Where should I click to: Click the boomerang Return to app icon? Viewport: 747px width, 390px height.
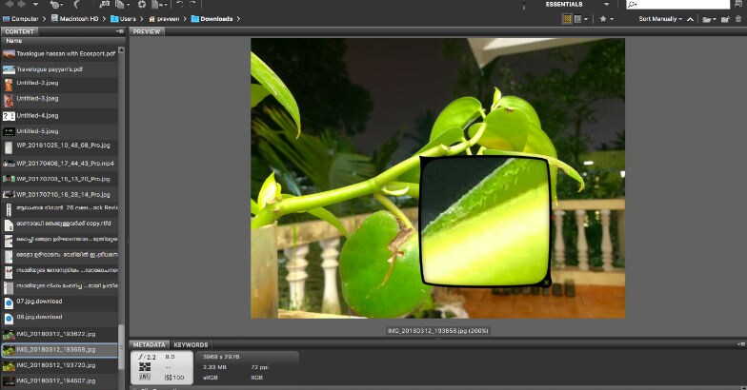pos(76,4)
